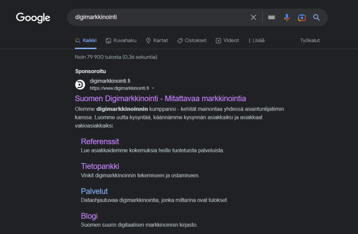Focus the search field containing digimarkkinointi
This screenshot has width=358, height=234.
(160, 17)
